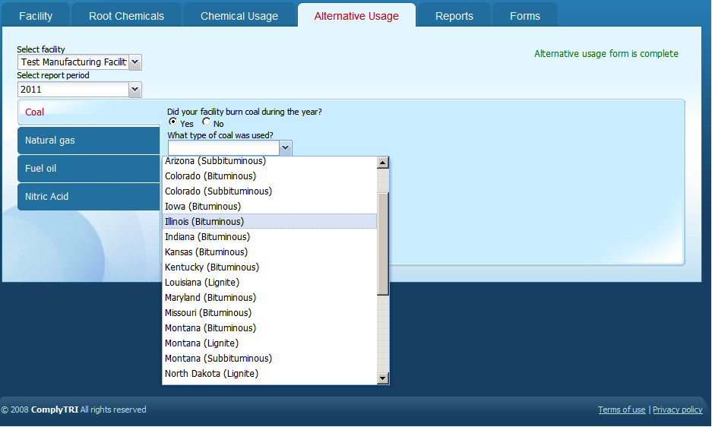This screenshot has height=427, width=712.
Task: Switch to the Forms tab
Action: (x=525, y=16)
